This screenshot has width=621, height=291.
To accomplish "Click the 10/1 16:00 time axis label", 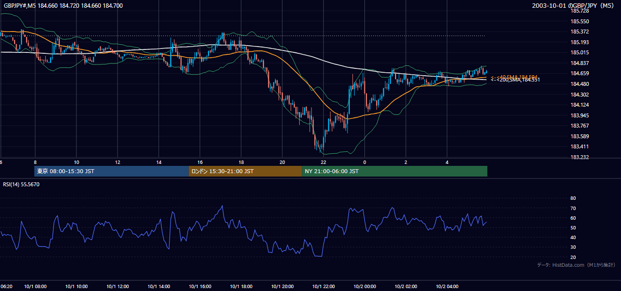I will pos(200,287).
